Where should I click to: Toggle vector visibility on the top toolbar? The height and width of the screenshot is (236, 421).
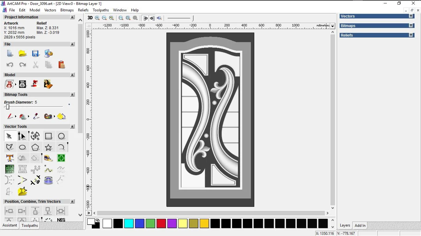point(152,18)
